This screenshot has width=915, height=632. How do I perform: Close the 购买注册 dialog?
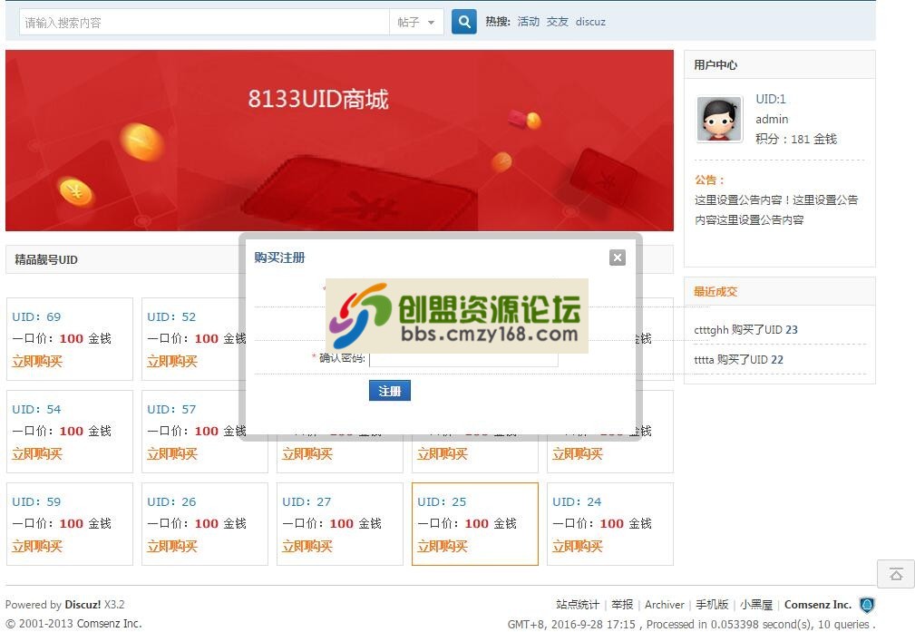pos(617,258)
